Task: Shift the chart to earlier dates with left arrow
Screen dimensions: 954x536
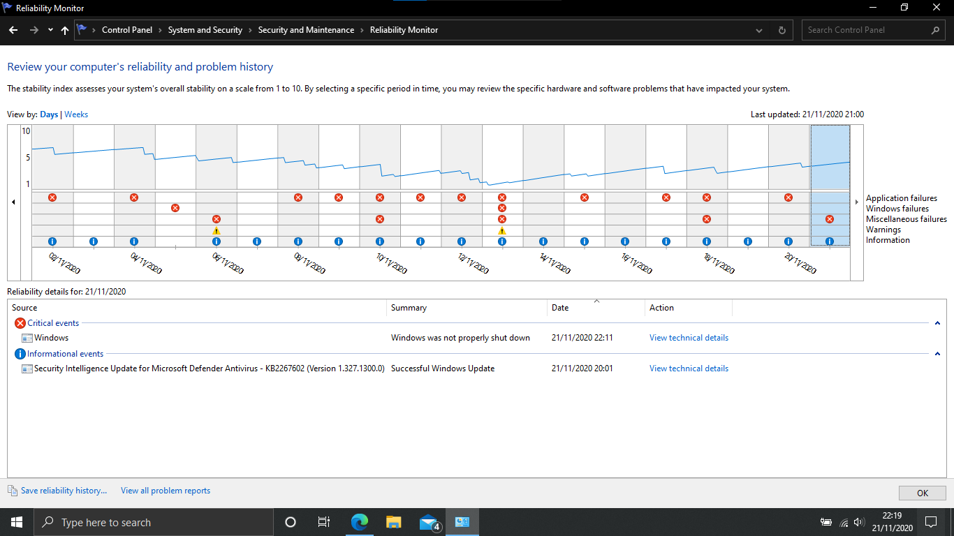Action: pyautogui.click(x=13, y=202)
